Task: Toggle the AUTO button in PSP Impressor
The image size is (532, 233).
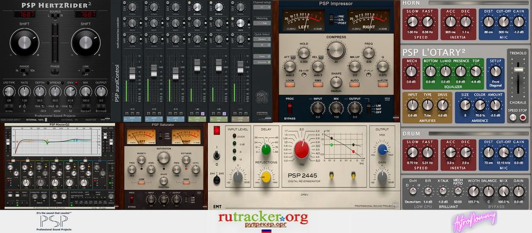Action: [x=354, y=84]
